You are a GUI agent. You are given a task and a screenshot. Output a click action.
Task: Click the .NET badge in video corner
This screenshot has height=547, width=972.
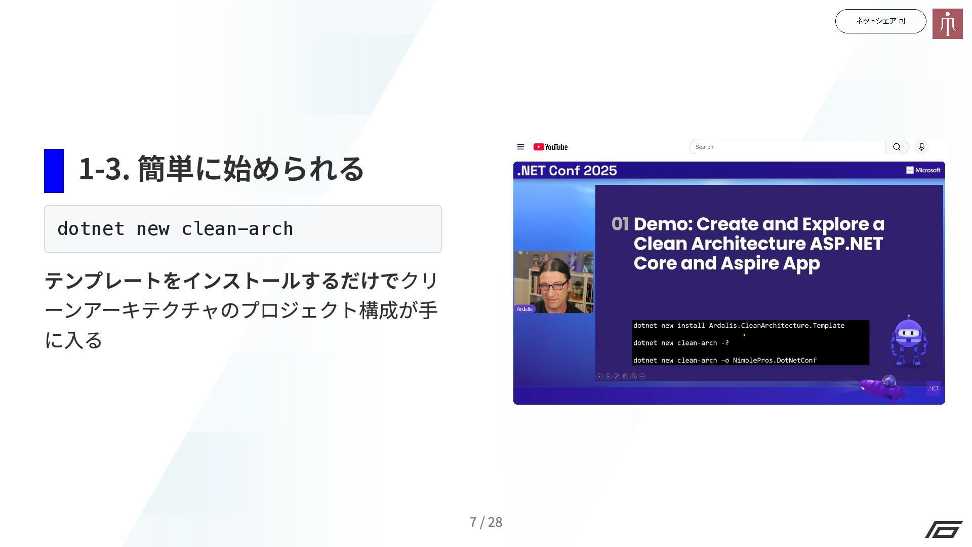pos(933,388)
